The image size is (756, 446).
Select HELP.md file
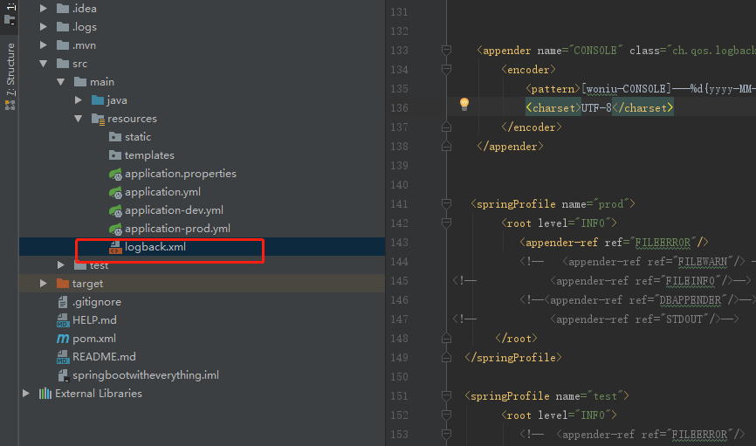pyautogui.click(x=94, y=320)
